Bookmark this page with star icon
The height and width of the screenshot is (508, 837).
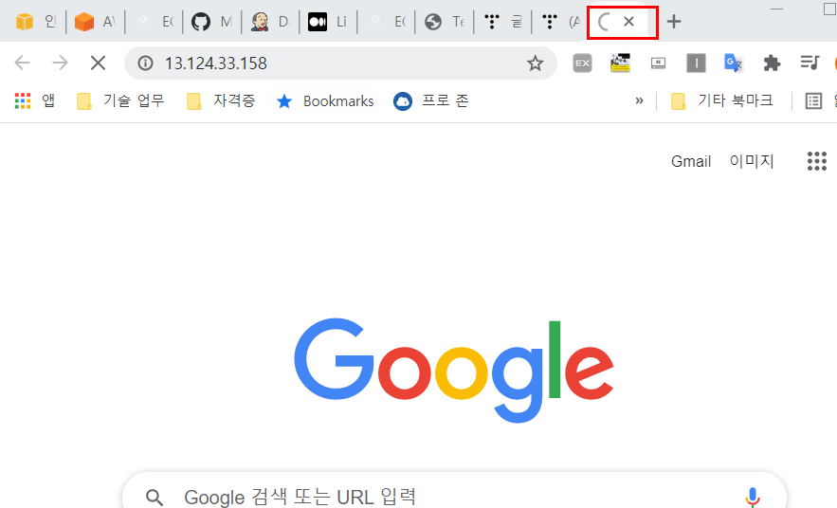pyautogui.click(x=535, y=63)
